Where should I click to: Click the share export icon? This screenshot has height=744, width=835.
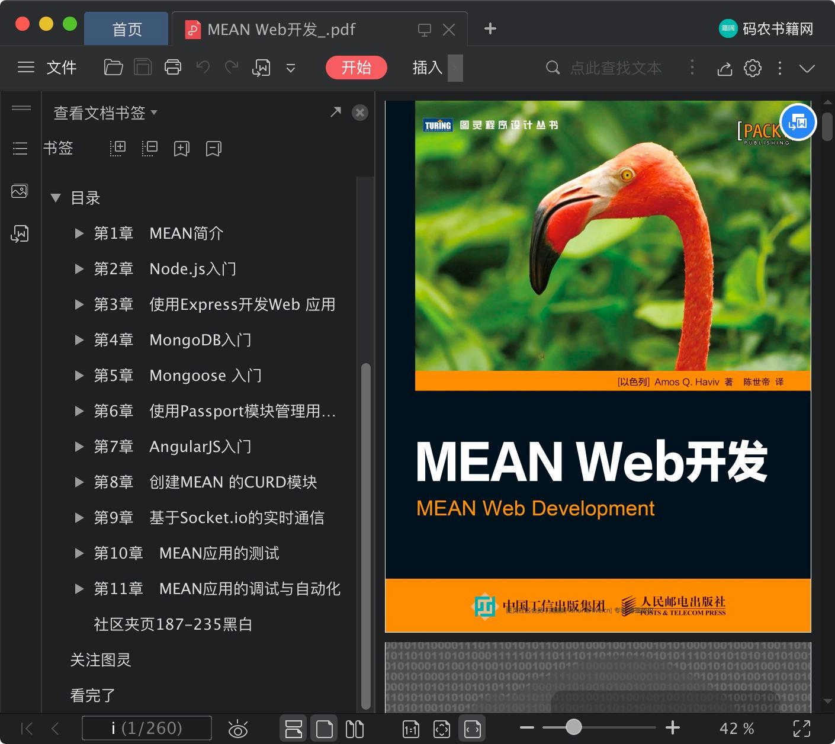click(725, 69)
